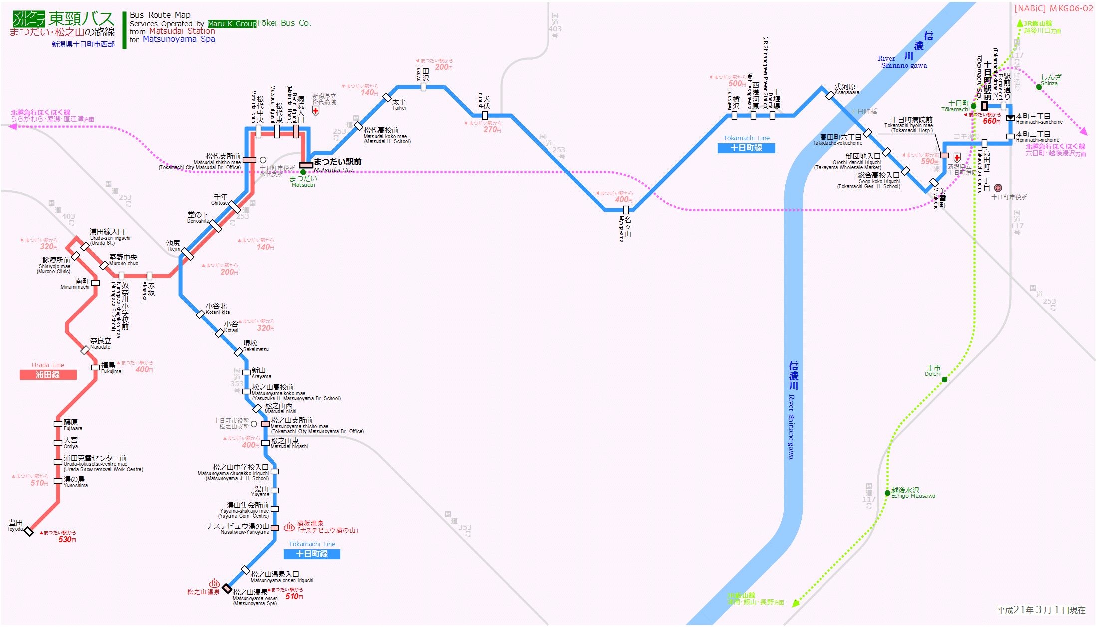Click the Inubushi bus stop marker
Viewport: 1096px width, 627px height.
[x=485, y=115]
